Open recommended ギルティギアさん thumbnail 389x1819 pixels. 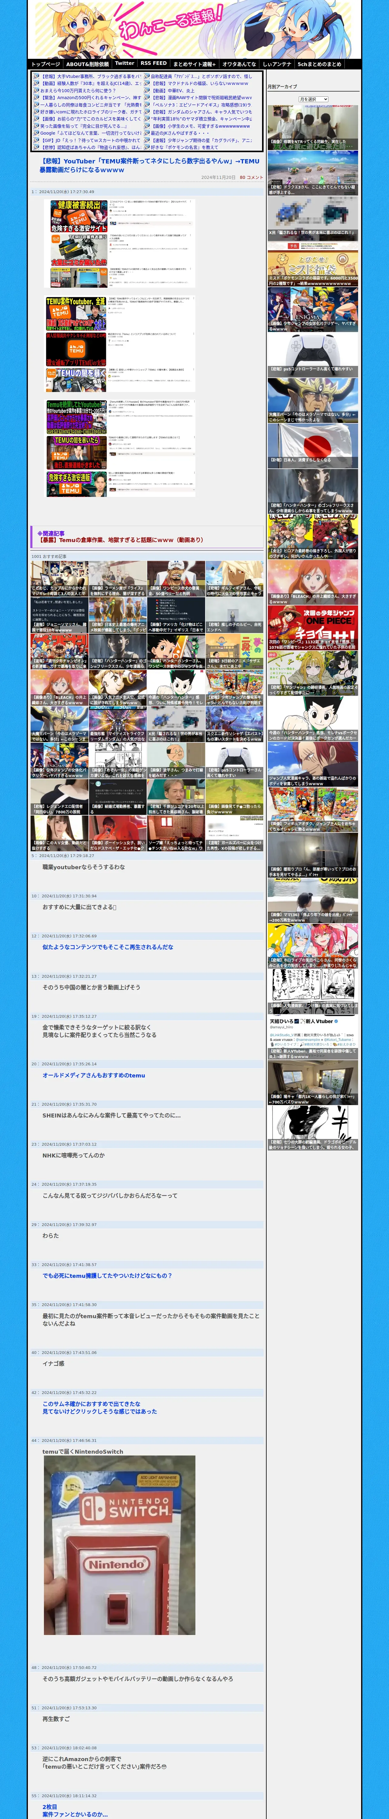point(234,579)
